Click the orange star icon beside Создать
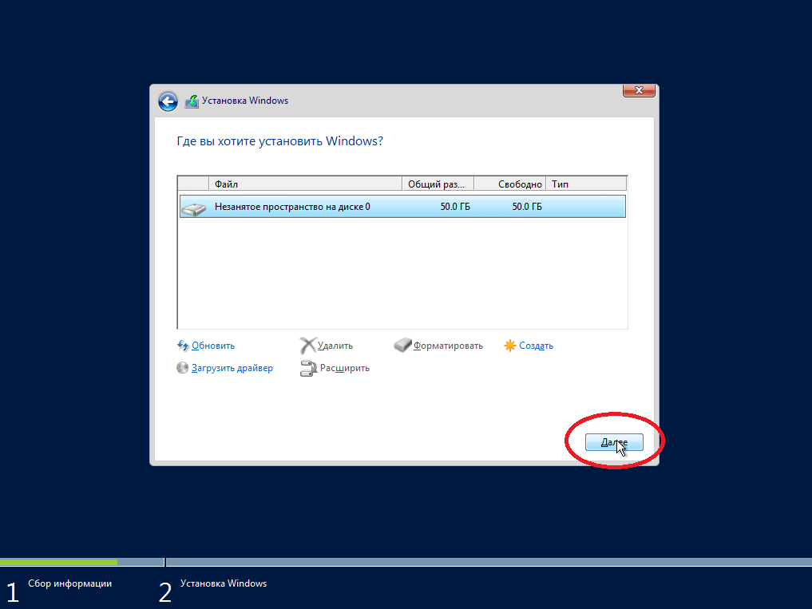 (510, 346)
